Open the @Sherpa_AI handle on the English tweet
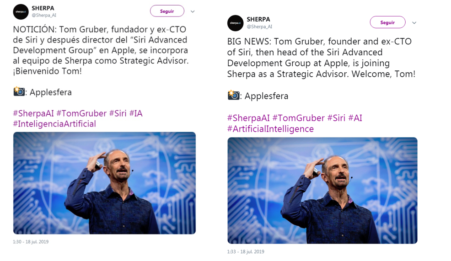The height and width of the screenshot is (261, 451). tap(259, 27)
